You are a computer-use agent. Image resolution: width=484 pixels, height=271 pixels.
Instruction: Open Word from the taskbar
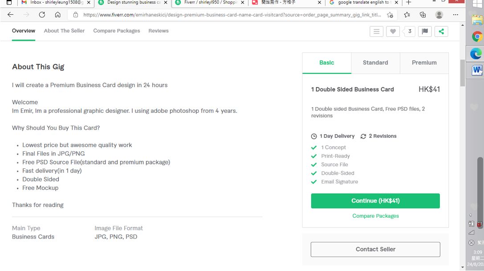pyautogui.click(x=477, y=70)
